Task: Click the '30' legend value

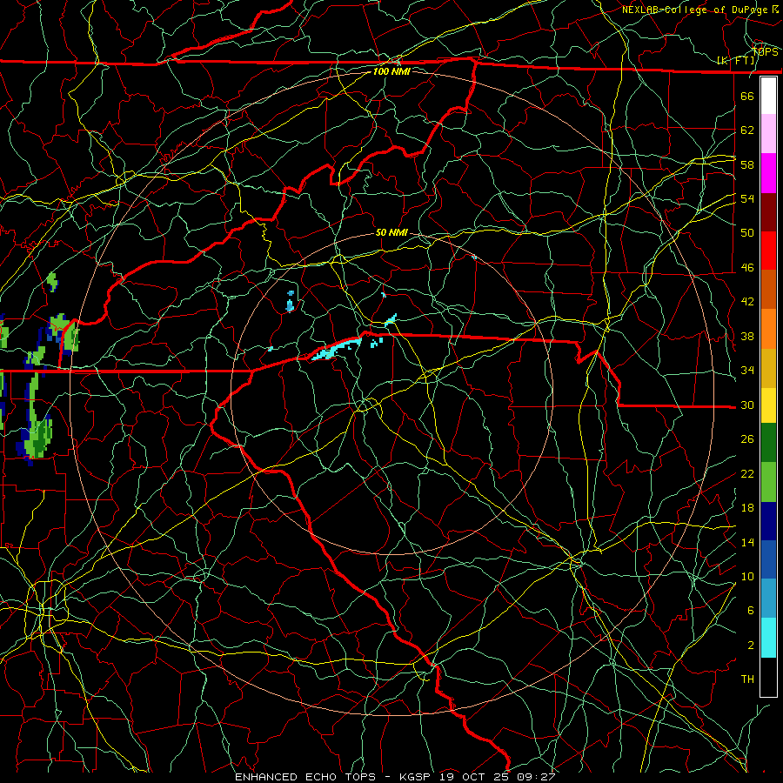Action: pos(747,405)
